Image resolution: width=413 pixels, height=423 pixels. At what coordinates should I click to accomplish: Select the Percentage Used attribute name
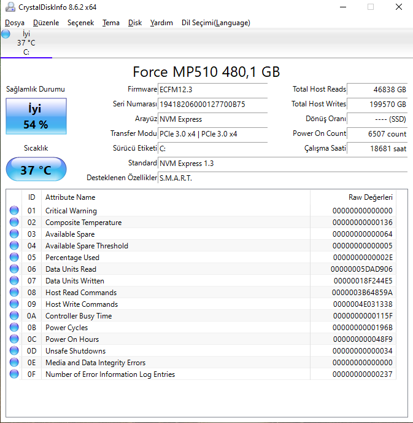click(72, 258)
